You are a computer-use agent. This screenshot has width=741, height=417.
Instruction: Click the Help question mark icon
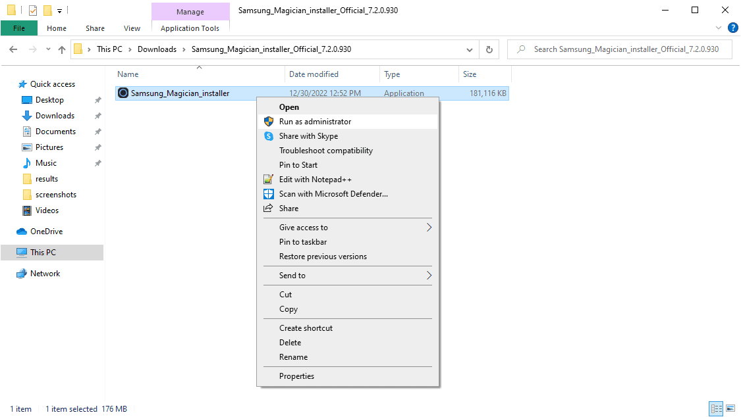(732, 28)
